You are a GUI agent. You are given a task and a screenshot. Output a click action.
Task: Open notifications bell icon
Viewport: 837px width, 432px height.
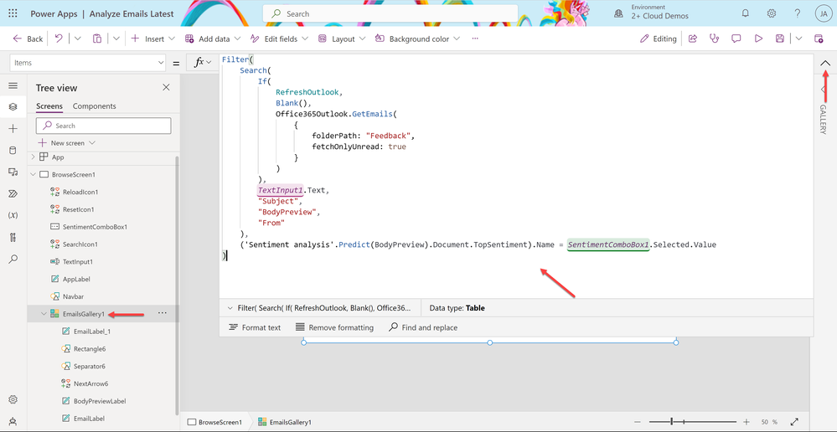point(746,14)
